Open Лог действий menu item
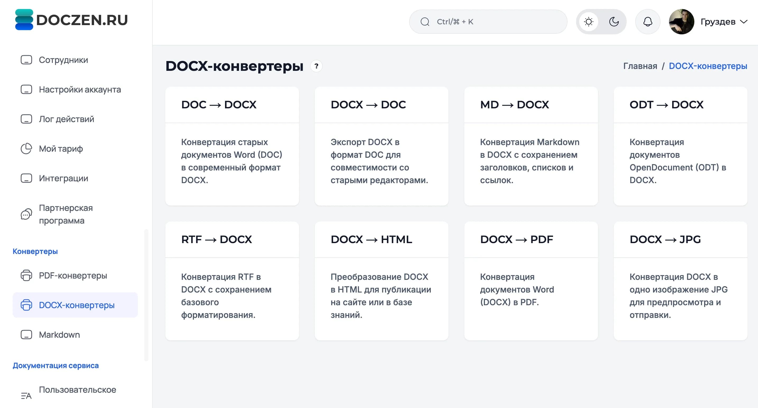 click(x=75, y=119)
